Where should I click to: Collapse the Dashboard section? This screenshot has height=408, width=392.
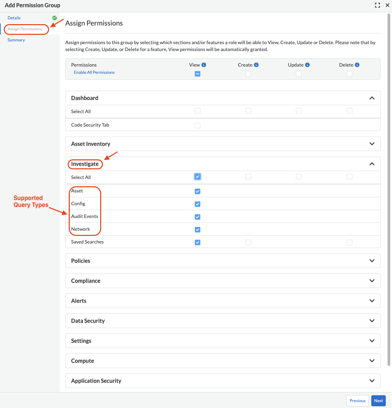pyautogui.click(x=372, y=98)
